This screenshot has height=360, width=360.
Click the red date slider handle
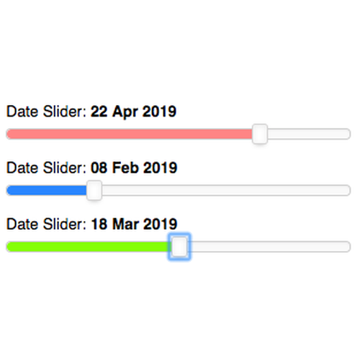pos(260,134)
